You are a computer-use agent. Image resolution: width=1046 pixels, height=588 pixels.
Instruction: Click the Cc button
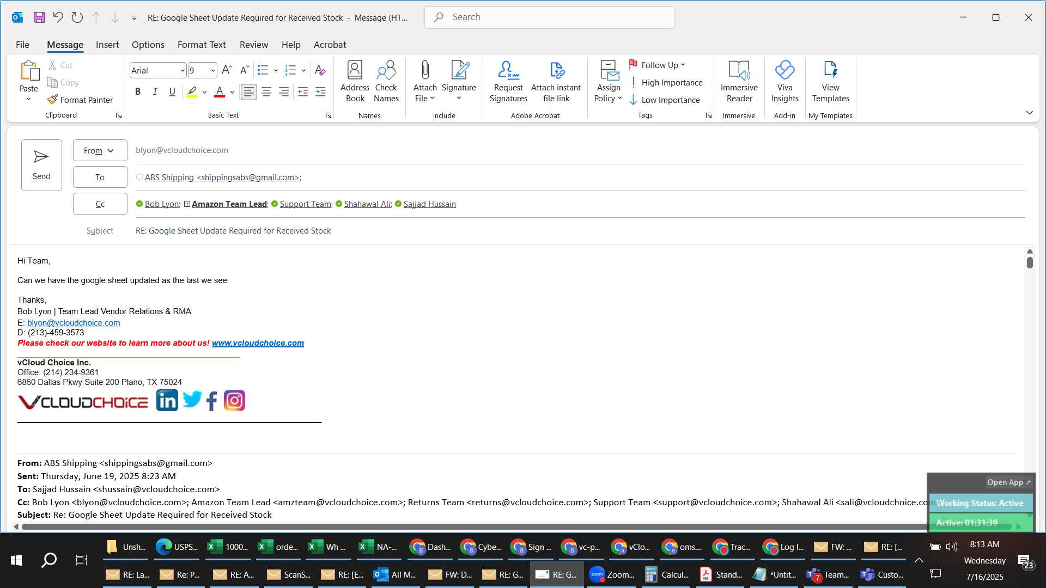(x=100, y=204)
